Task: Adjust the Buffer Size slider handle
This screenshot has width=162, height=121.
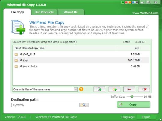Action: [x=132, y=96]
